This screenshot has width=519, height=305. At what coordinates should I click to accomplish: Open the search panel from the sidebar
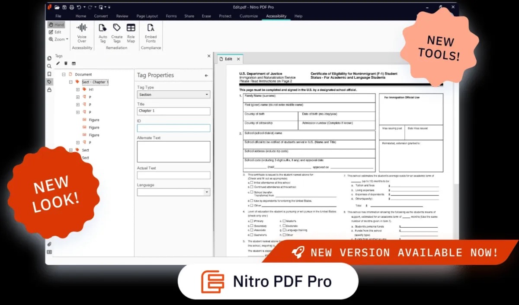(x=49, y=66)
